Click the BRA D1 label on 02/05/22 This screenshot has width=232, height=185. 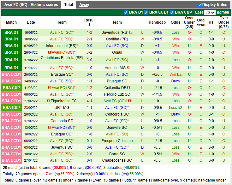click(x=11, y=46)
